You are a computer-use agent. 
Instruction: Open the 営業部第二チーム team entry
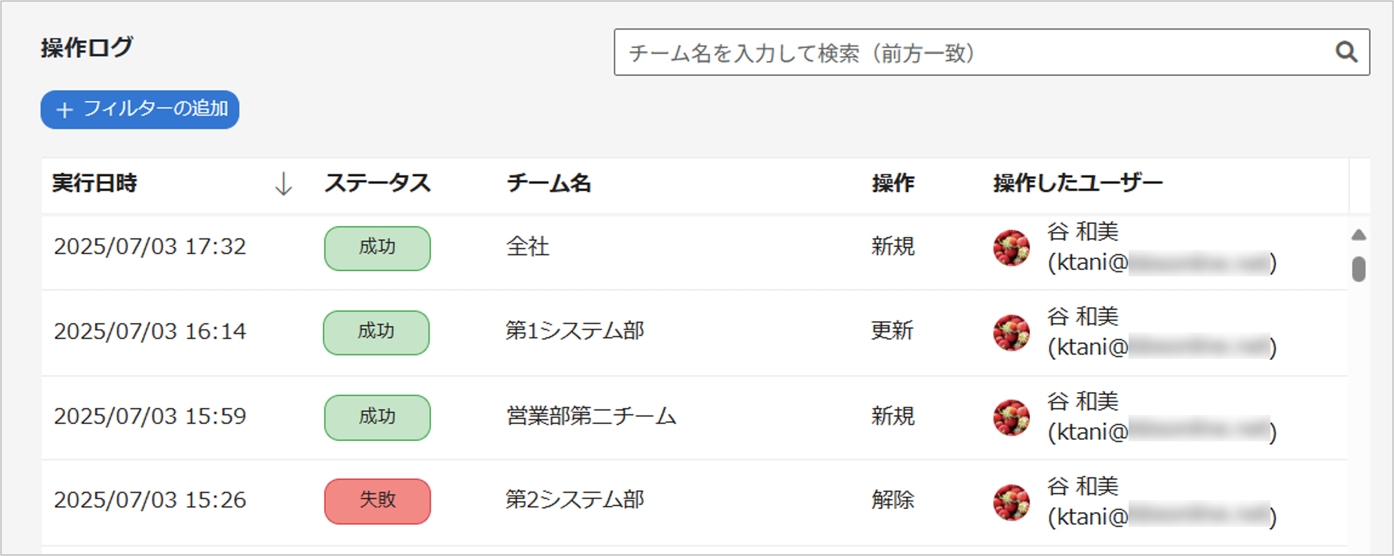click(x=591, y=416)
